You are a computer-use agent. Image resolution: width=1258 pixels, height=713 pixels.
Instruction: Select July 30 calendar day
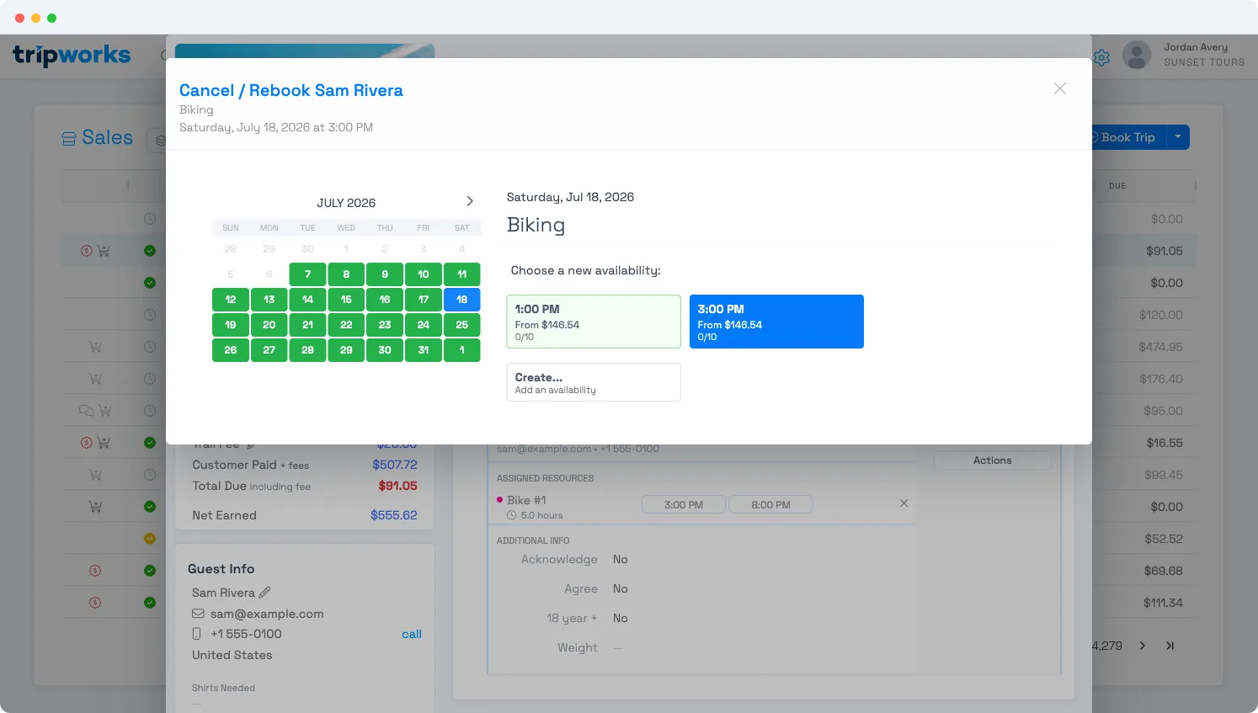pos(385,350)
